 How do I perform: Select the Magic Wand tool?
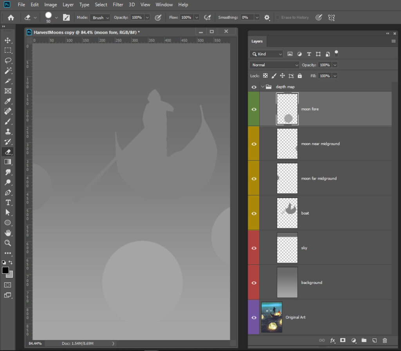[x=7, y=71]
